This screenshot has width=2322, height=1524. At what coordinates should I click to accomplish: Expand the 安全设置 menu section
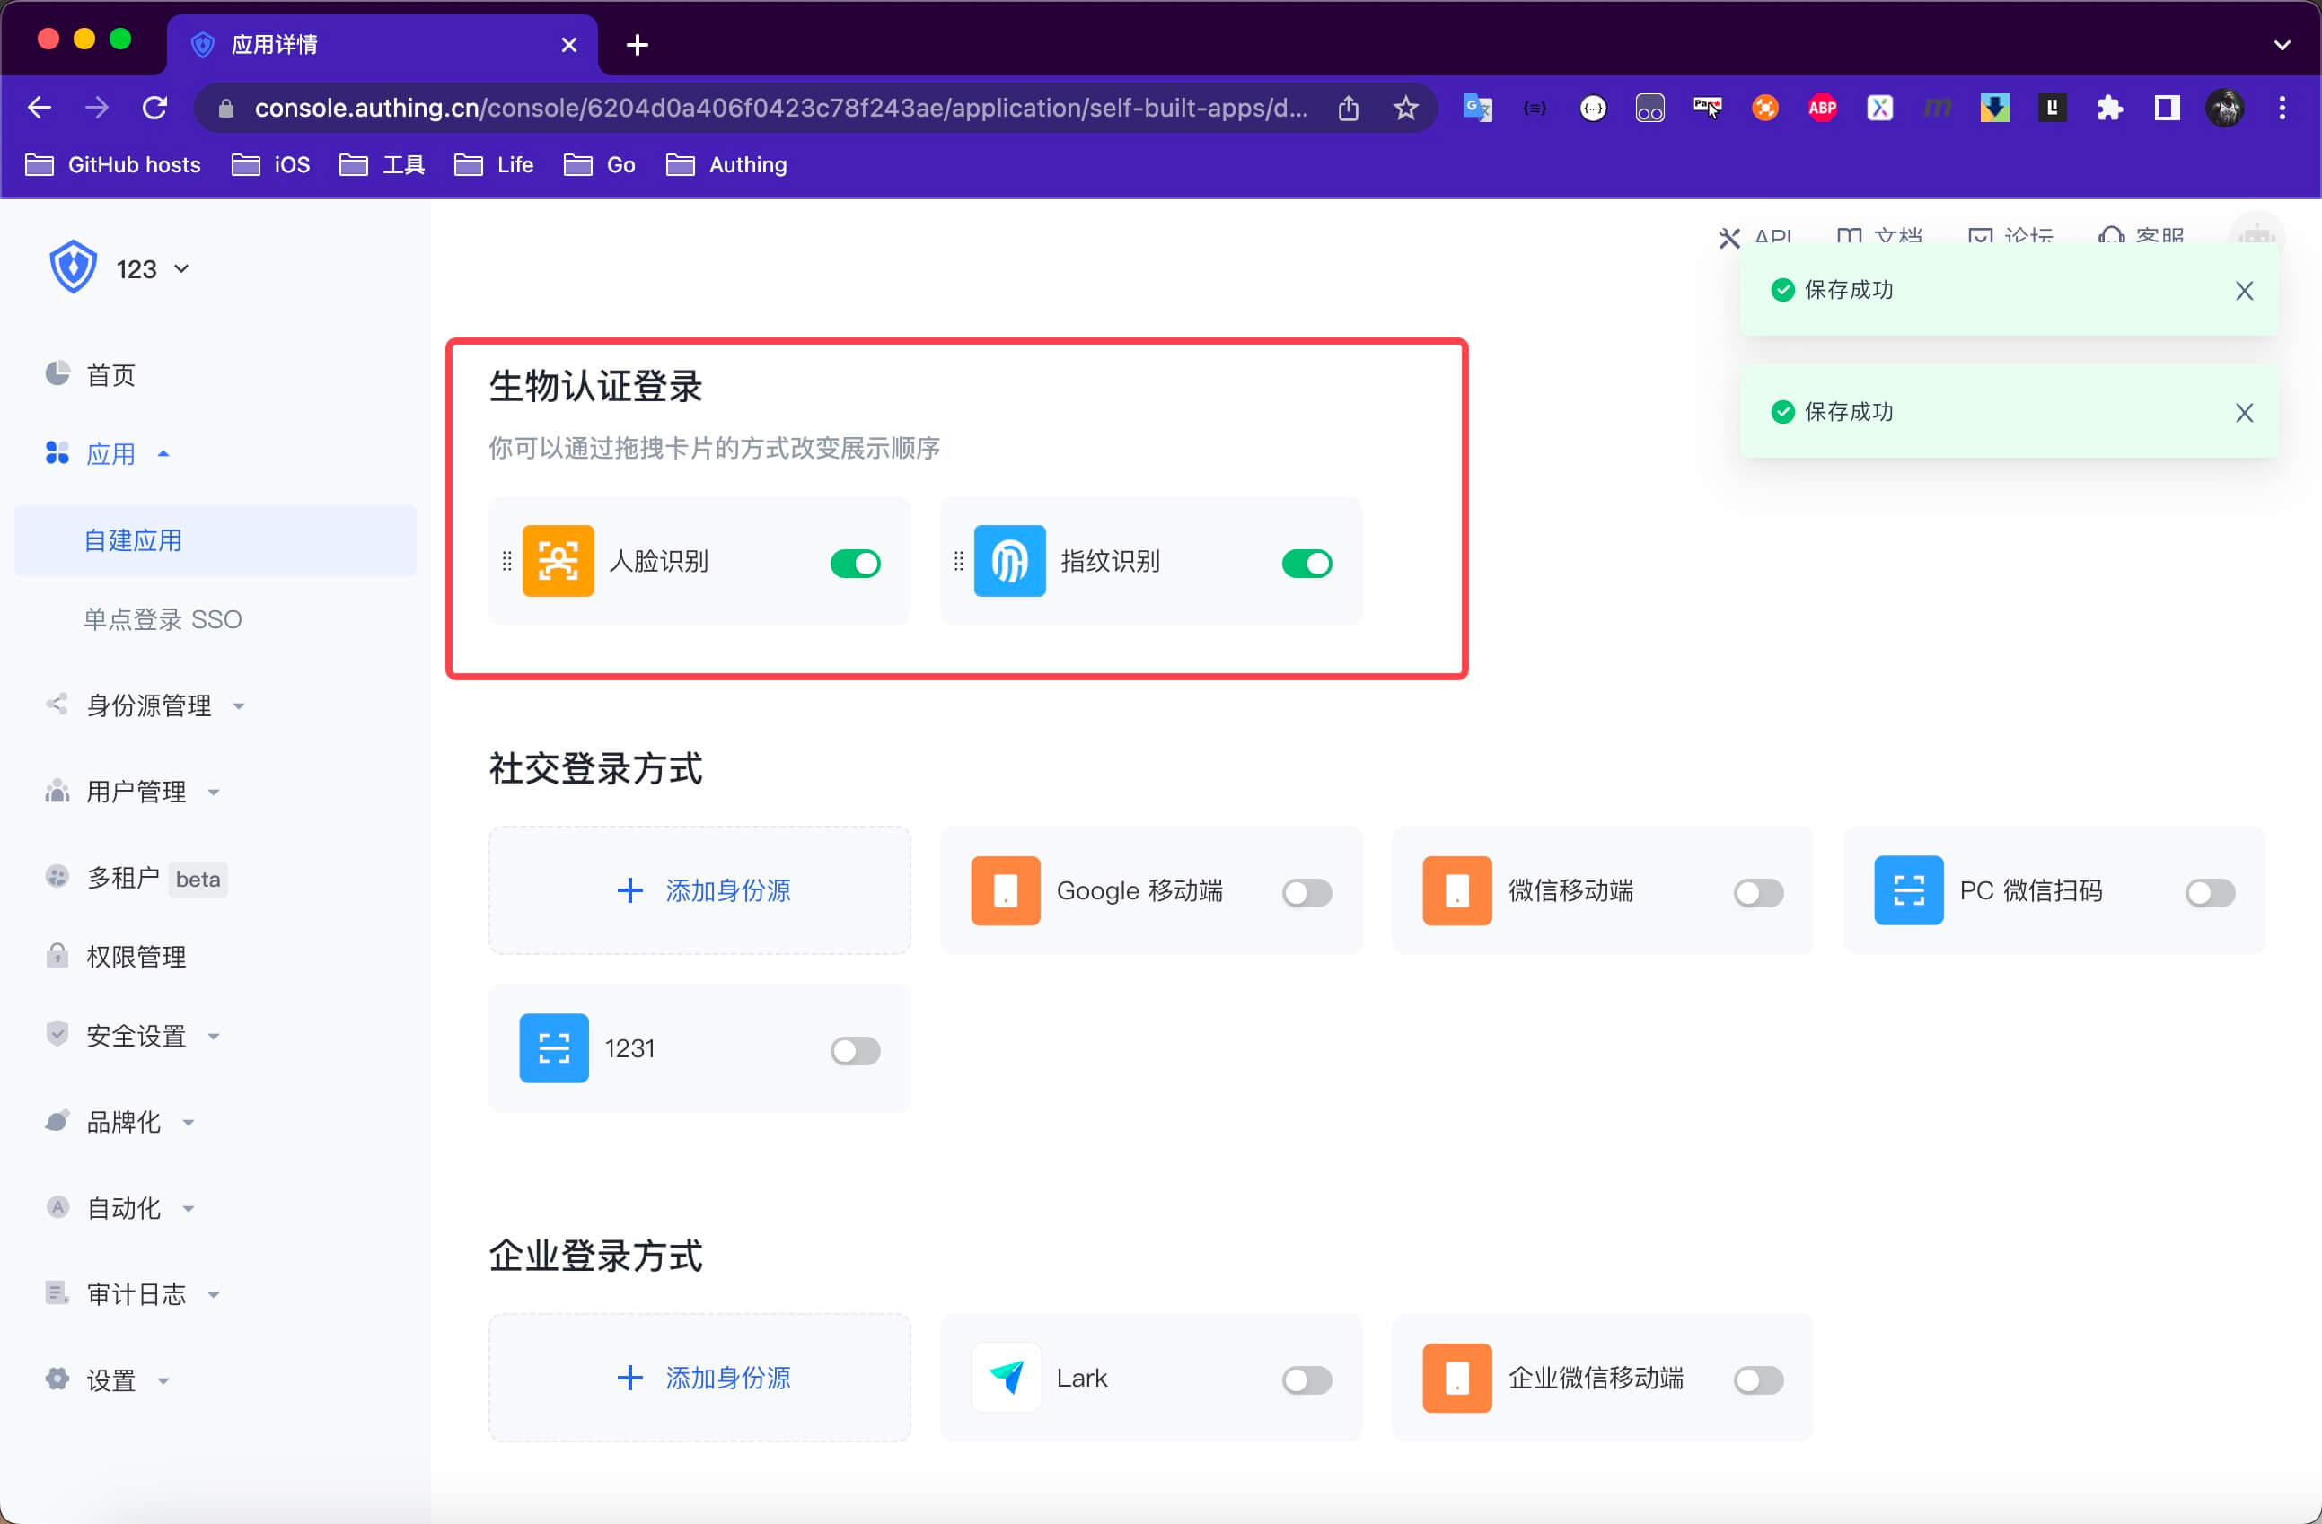click(x=136, y=1036)
